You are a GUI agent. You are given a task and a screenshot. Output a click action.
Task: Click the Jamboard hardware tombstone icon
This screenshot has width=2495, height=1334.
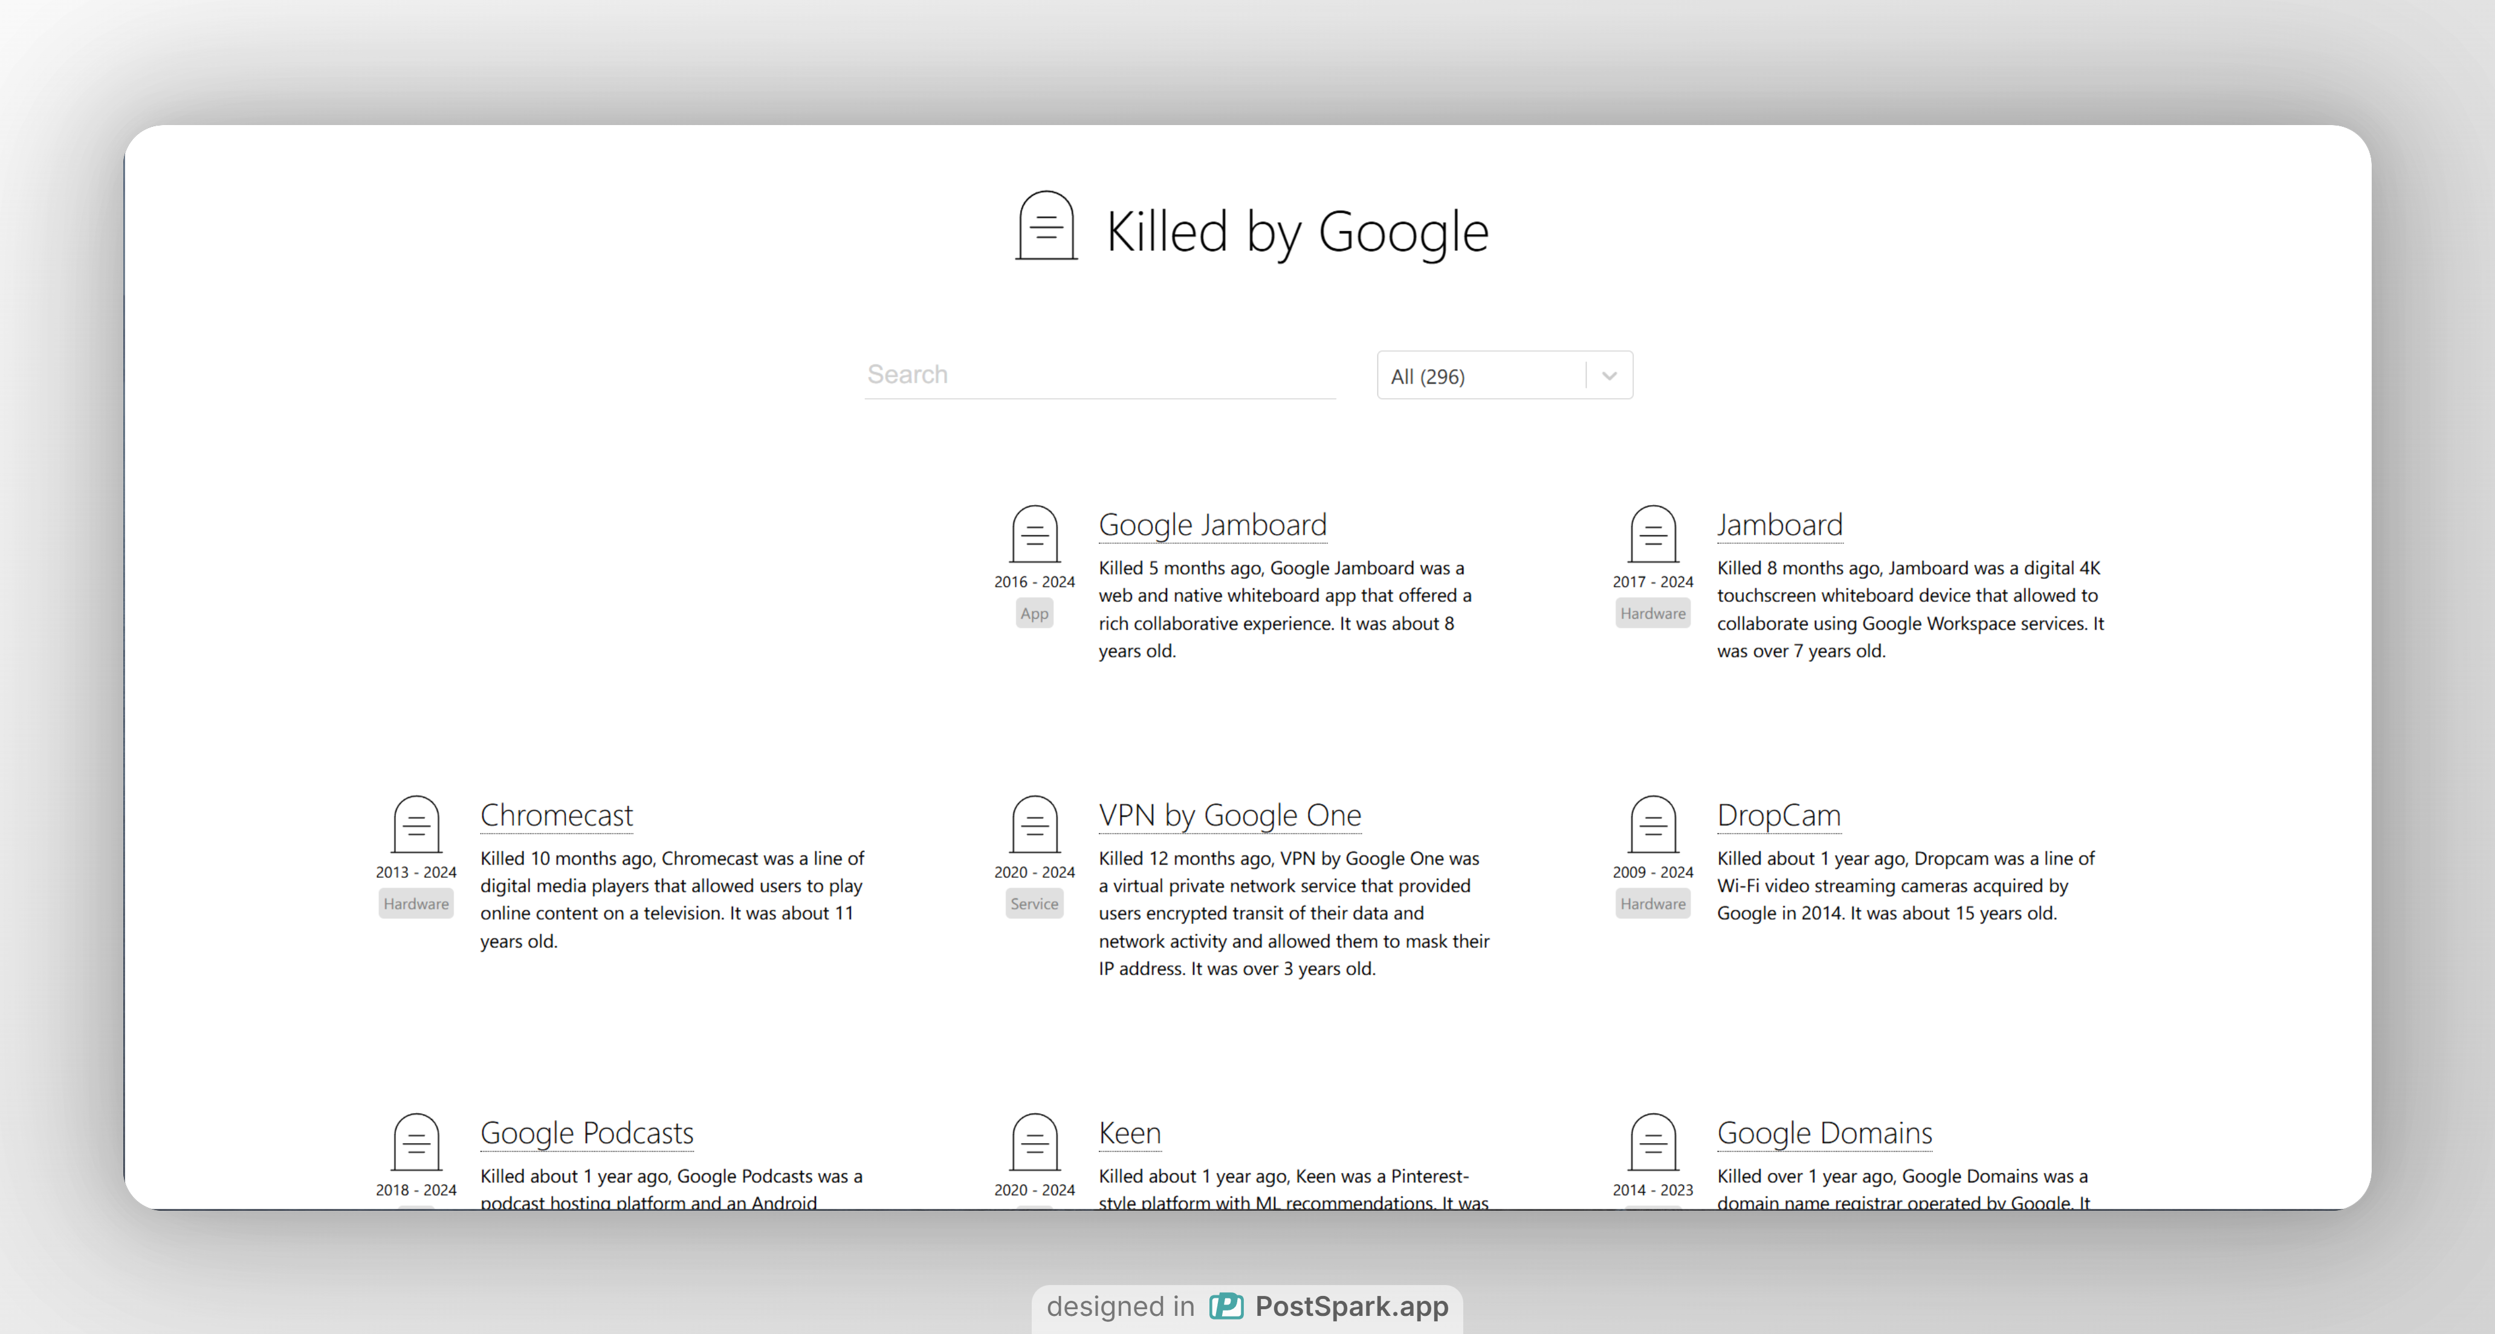pyautogui.click(x=1652, y=533)
